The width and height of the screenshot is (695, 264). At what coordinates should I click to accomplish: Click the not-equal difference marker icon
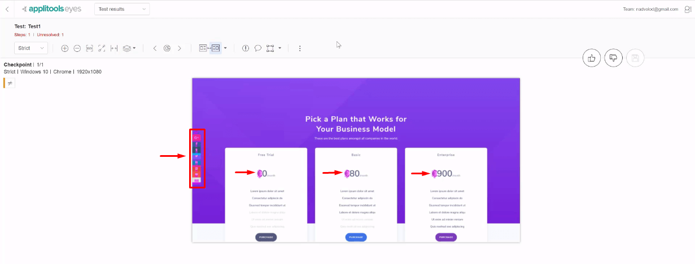[x=10, y=83]
